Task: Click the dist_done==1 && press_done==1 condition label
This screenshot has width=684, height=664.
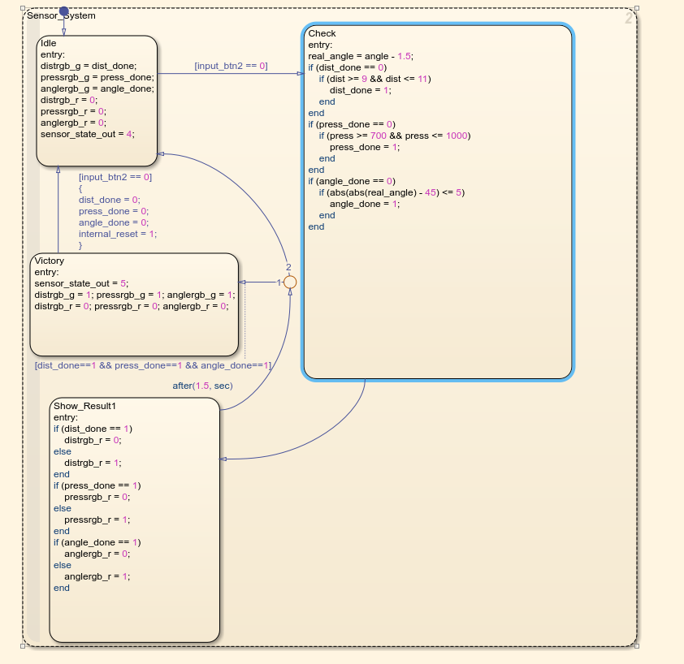Action: (152, 365)
